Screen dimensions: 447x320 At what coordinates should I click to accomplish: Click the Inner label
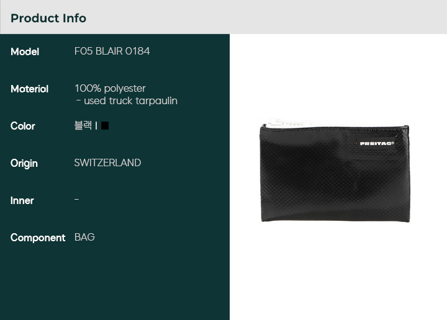click(x=22, y=201)
